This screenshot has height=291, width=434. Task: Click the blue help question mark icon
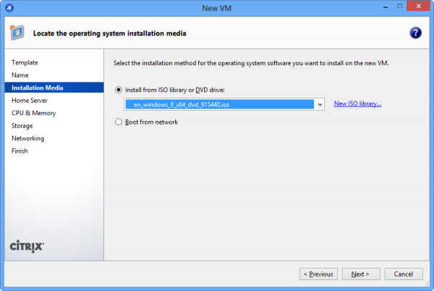(x=415, y=33)
